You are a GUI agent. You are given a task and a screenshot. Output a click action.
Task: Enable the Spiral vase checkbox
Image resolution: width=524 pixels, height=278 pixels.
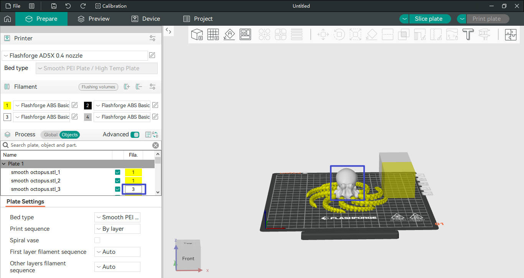point(97,240)
